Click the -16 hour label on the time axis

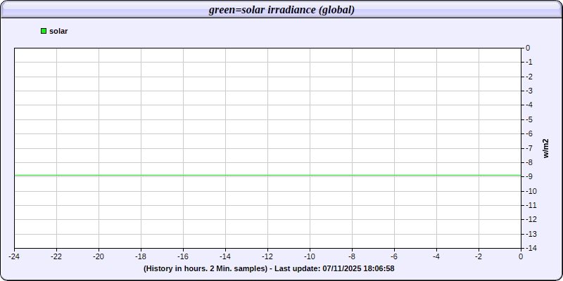183,256
